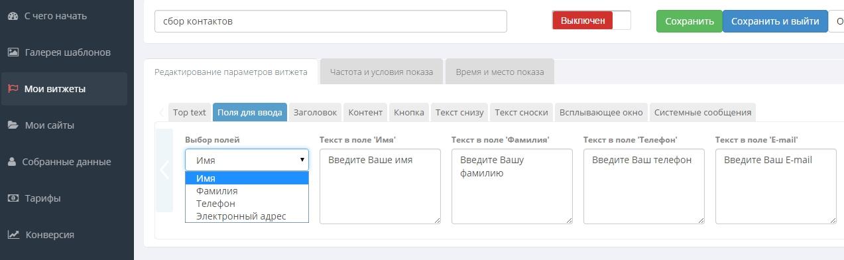Viewport: 844px width, 260px height.
Task: Click the small left chevron before 'Top text' tab
Action: (x=161, y=112)
